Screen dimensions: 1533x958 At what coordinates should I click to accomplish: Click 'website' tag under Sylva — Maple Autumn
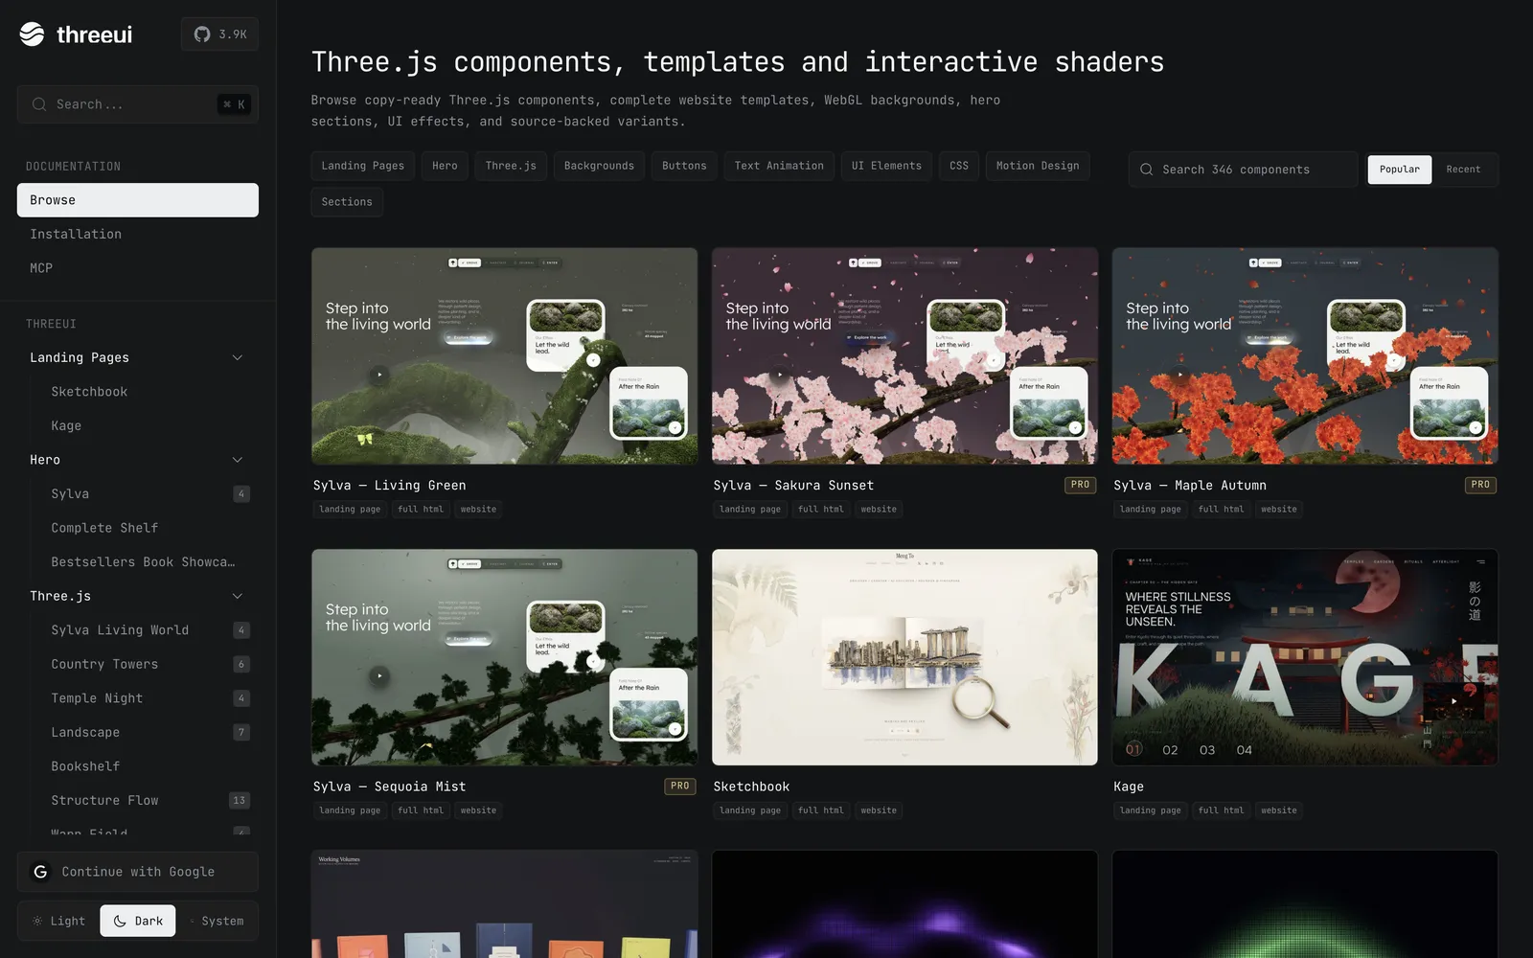point(1279,510)
